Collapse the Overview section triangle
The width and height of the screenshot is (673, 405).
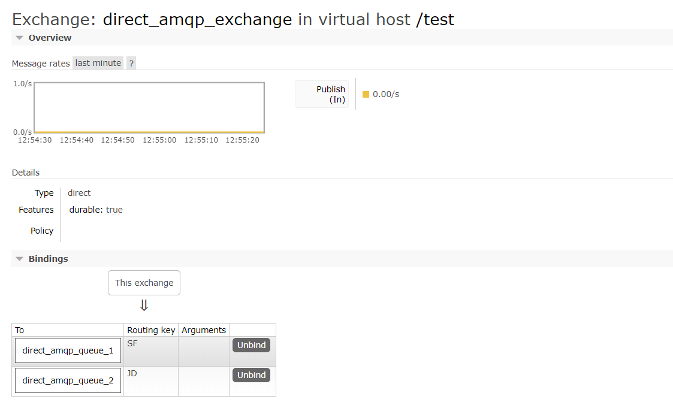click(x=19, y=37)
